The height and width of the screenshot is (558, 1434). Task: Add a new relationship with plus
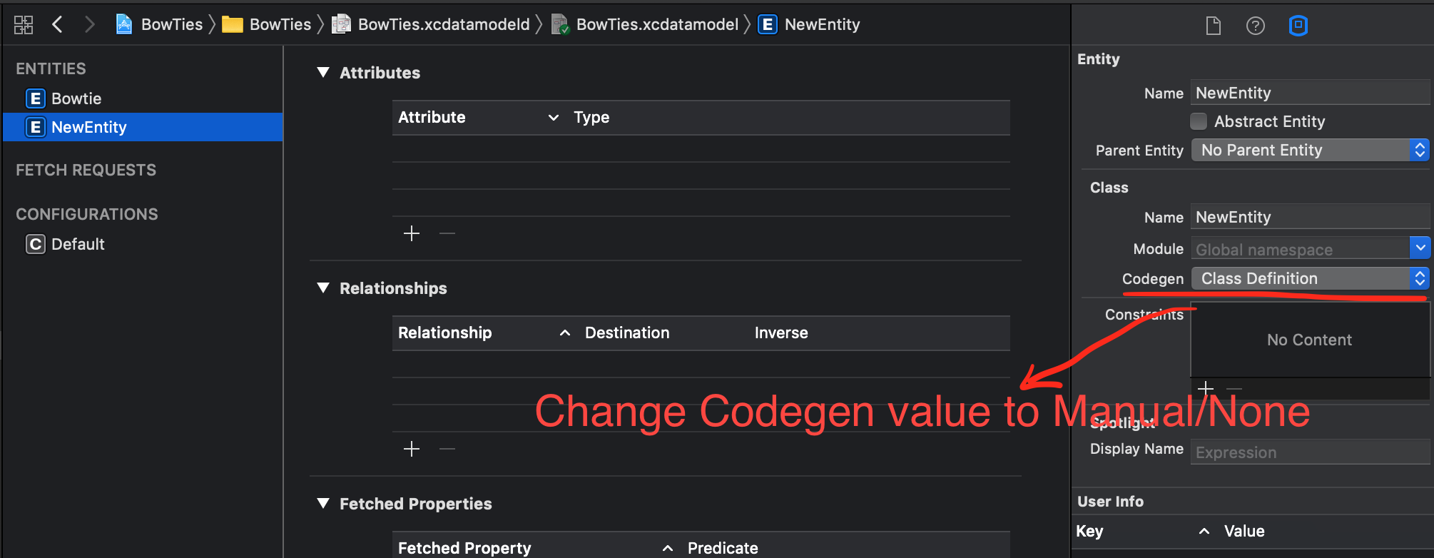point(412,449)
